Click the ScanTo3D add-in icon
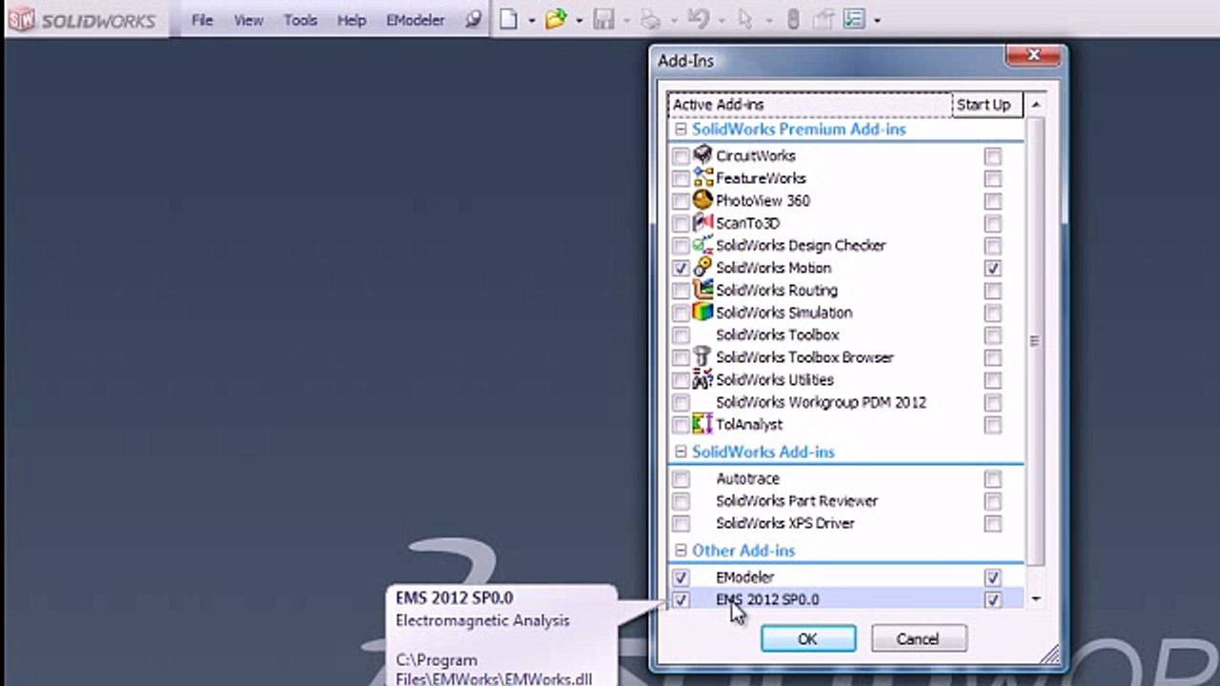Image resolution: width=1220 pixels, height=686 pixels. point(702,223)
